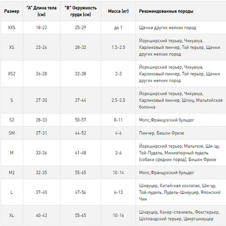Screen dimensions: 226x226
Task: Select the "А" Длина тела header cell
Action: [42, 11]
